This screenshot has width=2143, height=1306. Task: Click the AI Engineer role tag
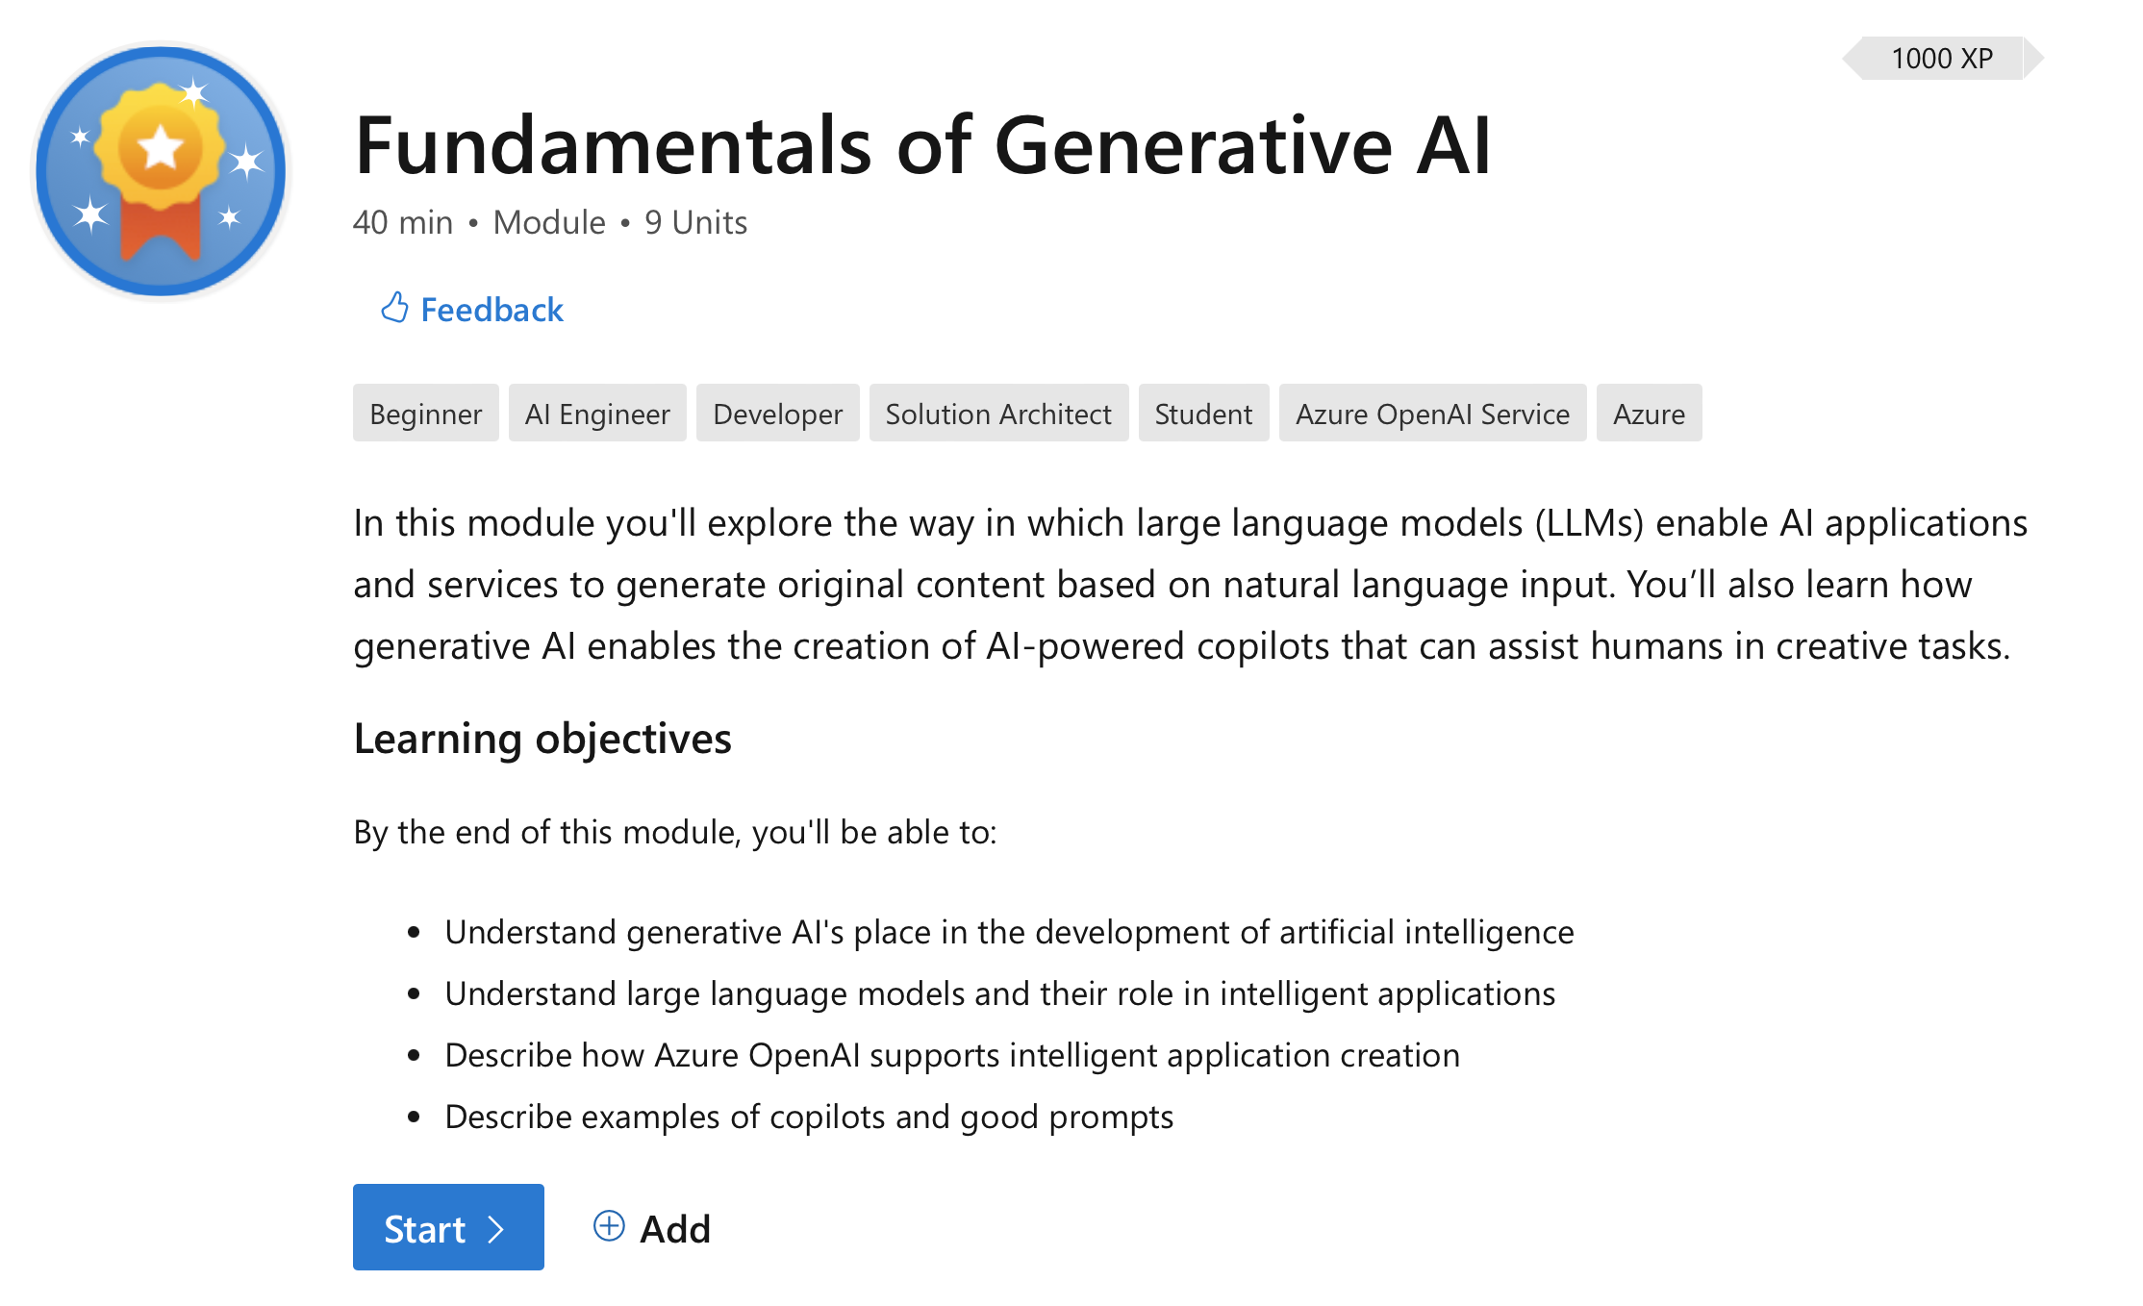tap(596, 414)
